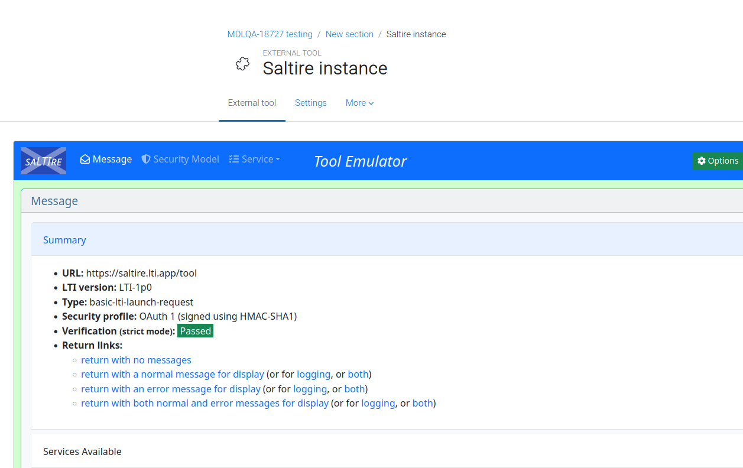
Task: Expand the More dropdown tab
Action: click(359, 103)
